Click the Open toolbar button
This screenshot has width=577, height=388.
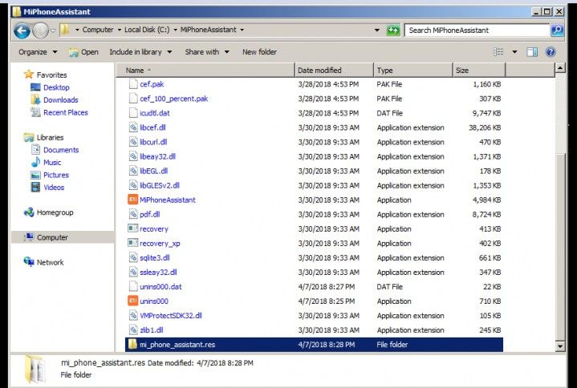[84, 52]
